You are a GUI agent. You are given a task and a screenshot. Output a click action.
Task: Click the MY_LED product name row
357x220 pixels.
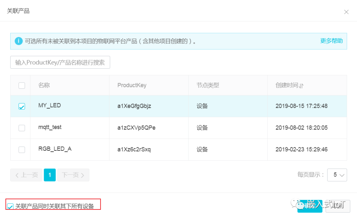coord(50,106)
